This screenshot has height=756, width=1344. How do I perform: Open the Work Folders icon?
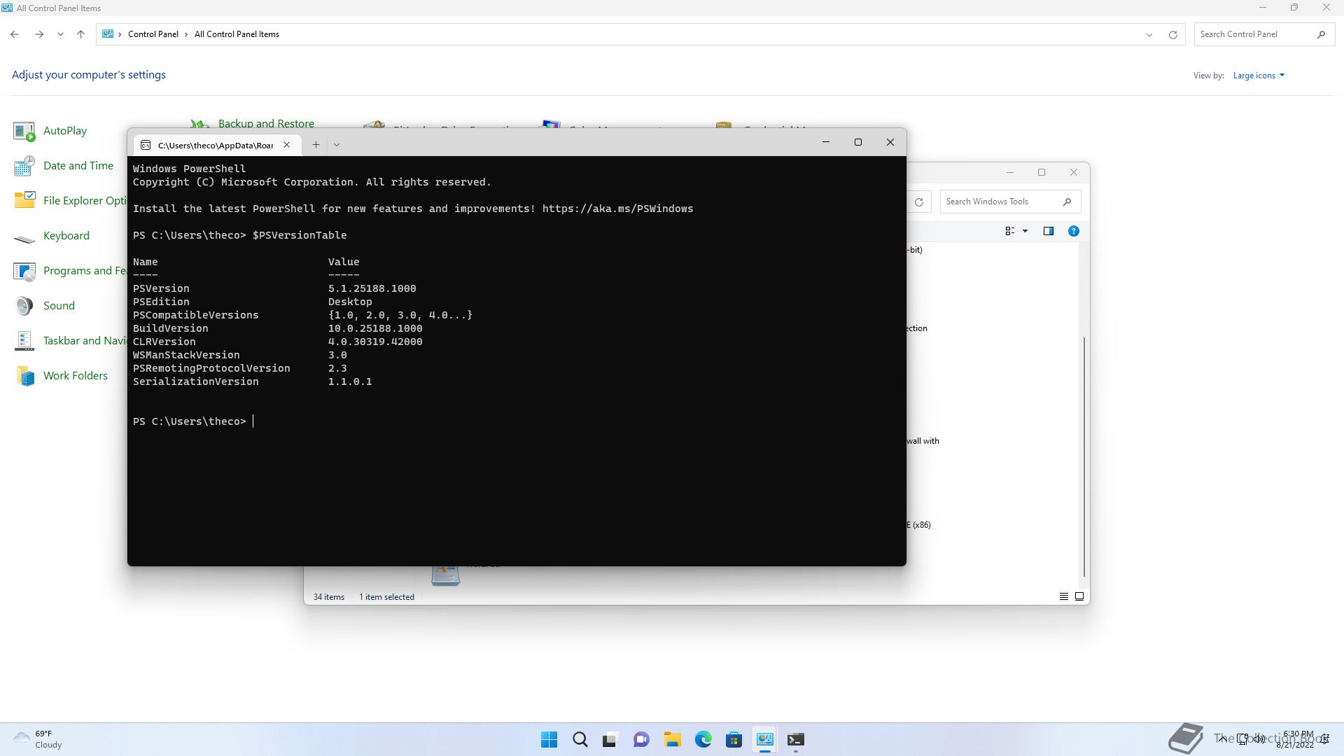pos(24,376)
